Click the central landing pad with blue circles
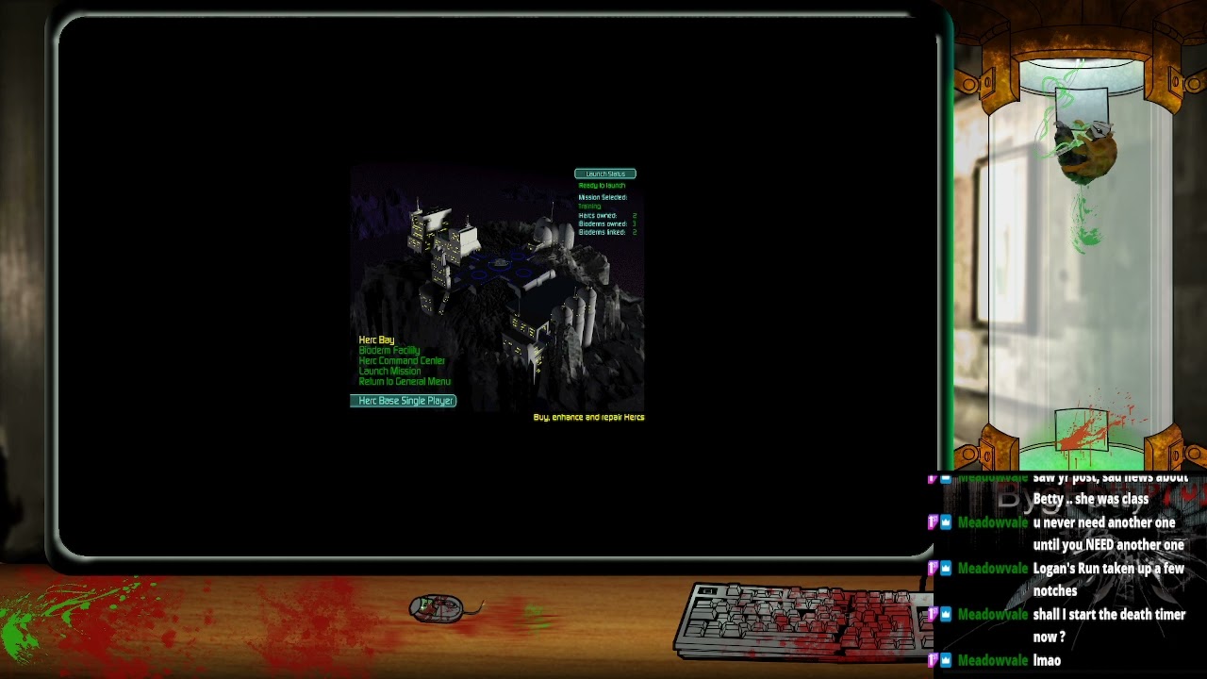Screen dimensions: 1207x679 pyautogui.click(x=500, y=265)
